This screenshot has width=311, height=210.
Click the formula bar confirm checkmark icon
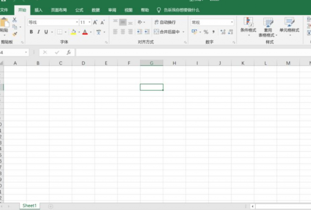click(57, 52)
